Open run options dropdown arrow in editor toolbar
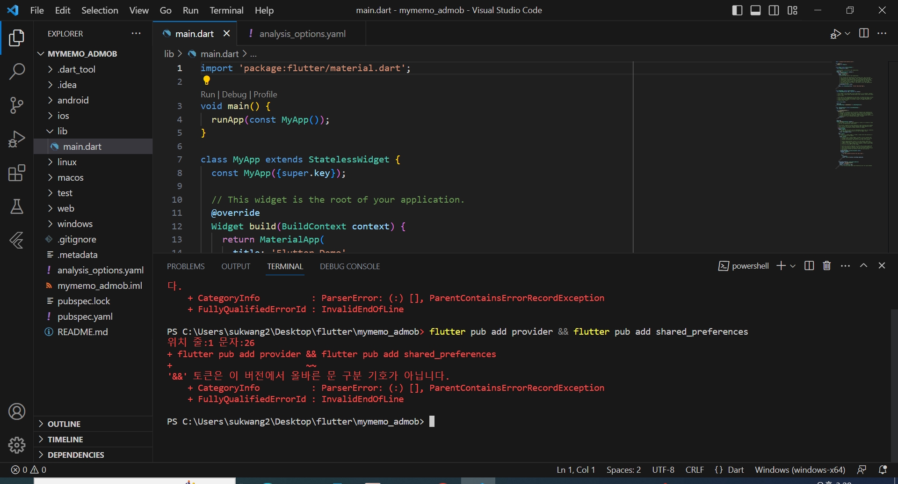This screenshot has height=484, width=898. 847,34
